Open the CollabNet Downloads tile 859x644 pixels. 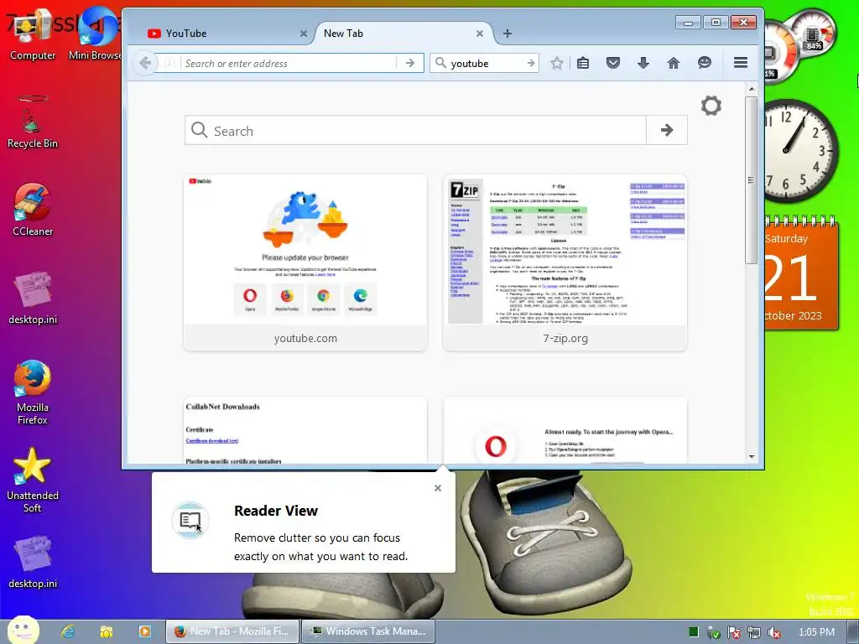tap(305, 430)
